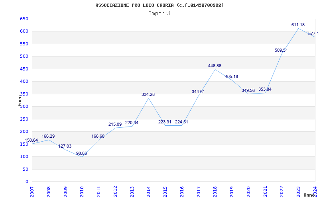Click the 650 y-axis tick label
This screenshot has width=319, height=199.
point(24,19)
